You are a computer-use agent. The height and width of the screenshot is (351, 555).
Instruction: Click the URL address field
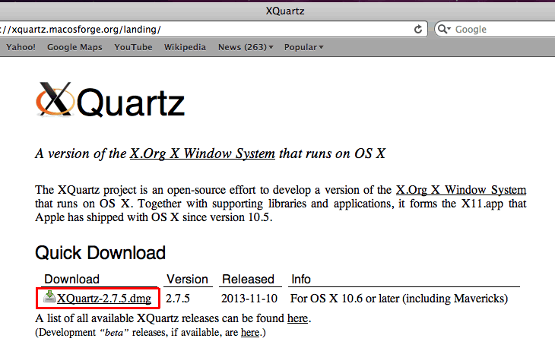point(212,30)
